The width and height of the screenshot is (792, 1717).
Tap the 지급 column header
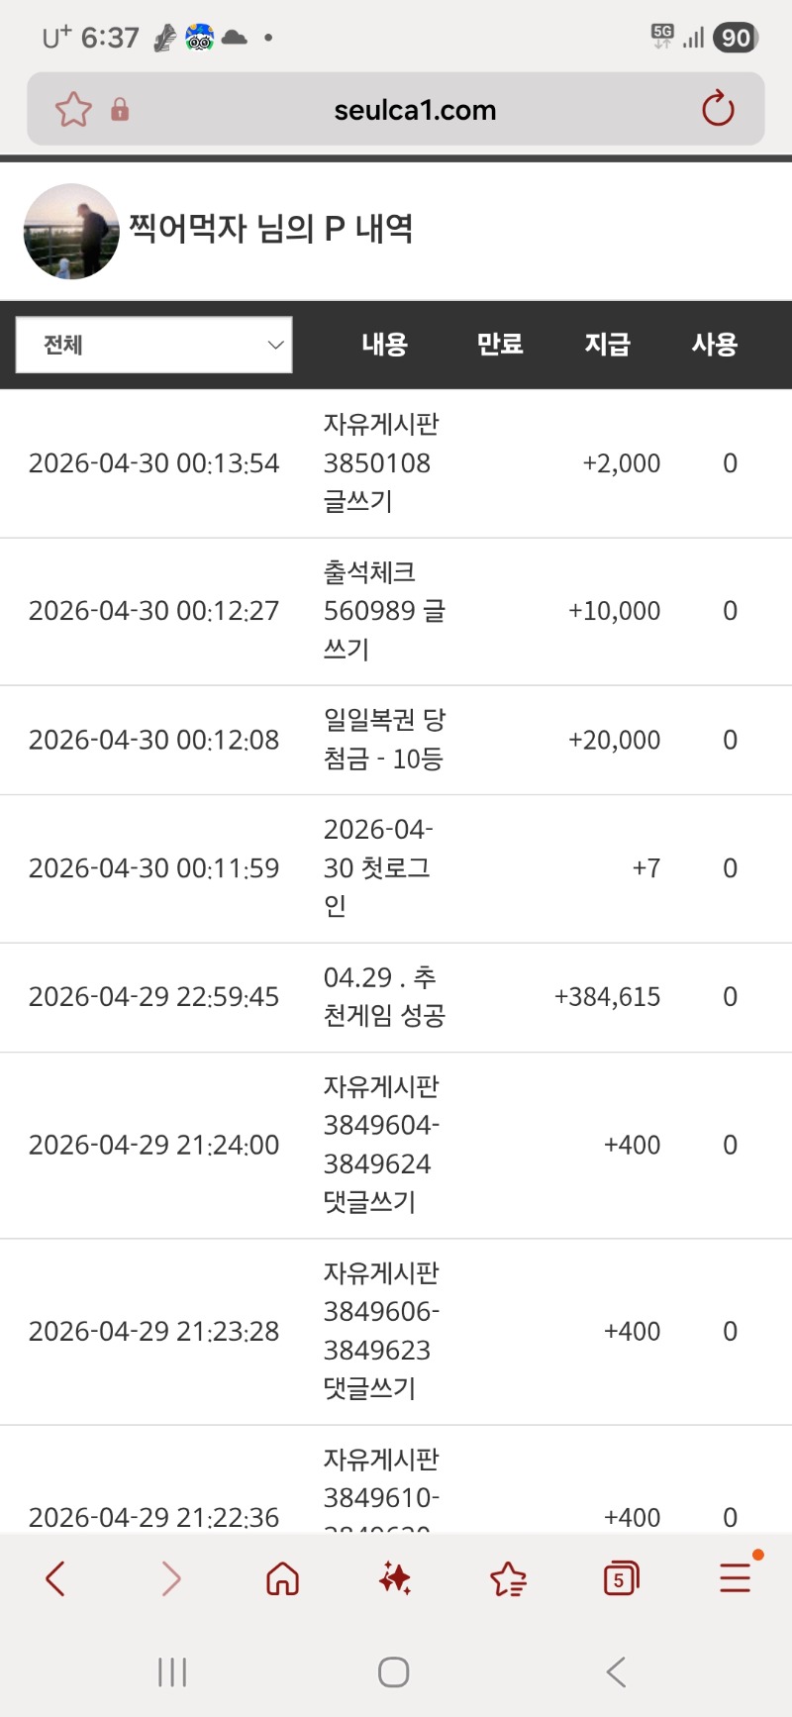(607, 345)
